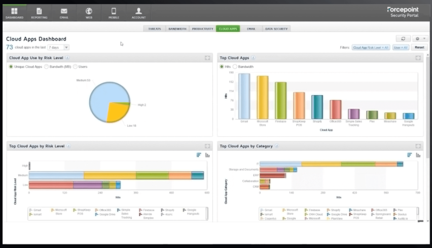Click the Gmail bar in Top Cloud Apps
The height and width of the screenshot is (248, 432).
tap(244, 96)
